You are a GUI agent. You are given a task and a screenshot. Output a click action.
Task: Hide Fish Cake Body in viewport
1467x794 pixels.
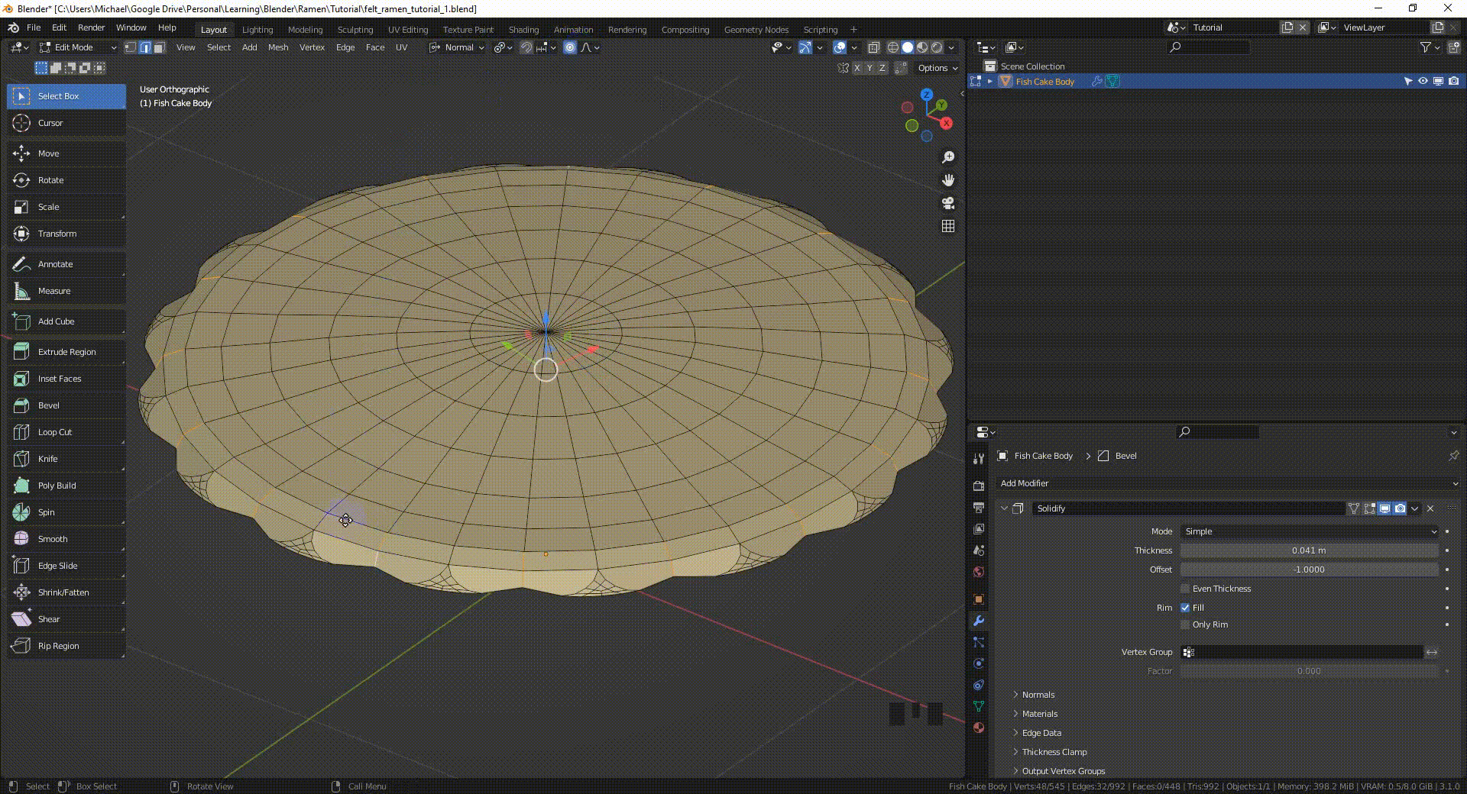pyautogui.click(x=1423, y=81)
